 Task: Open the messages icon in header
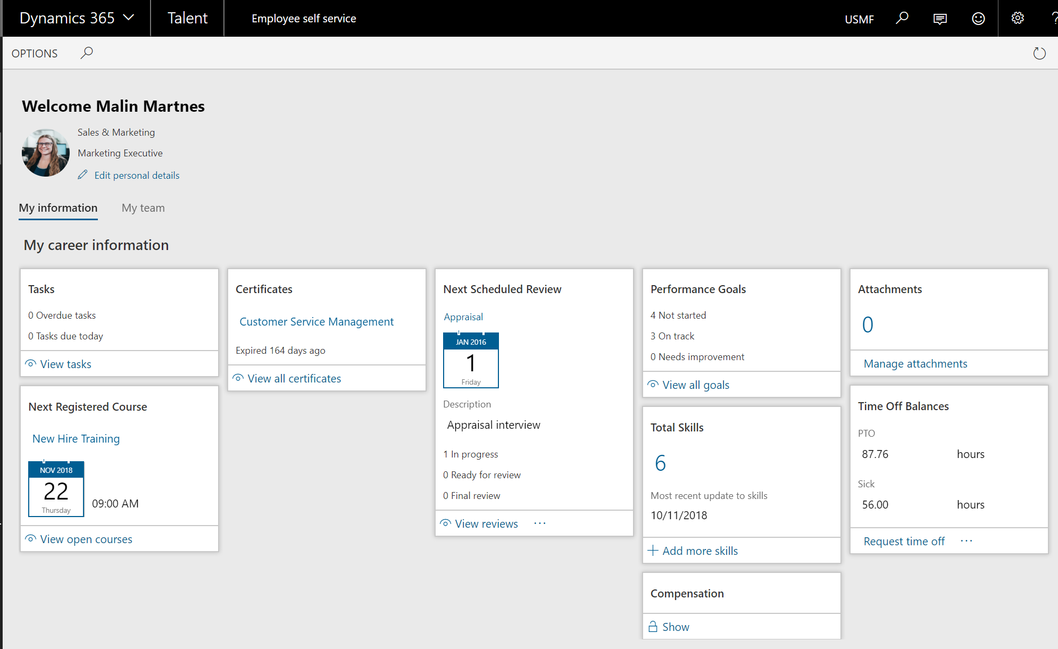pos(940,19)
